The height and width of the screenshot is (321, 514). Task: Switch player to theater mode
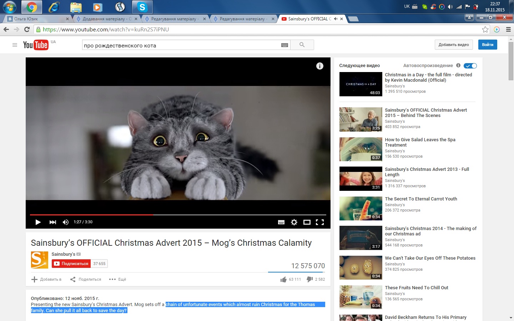[307, 222]
